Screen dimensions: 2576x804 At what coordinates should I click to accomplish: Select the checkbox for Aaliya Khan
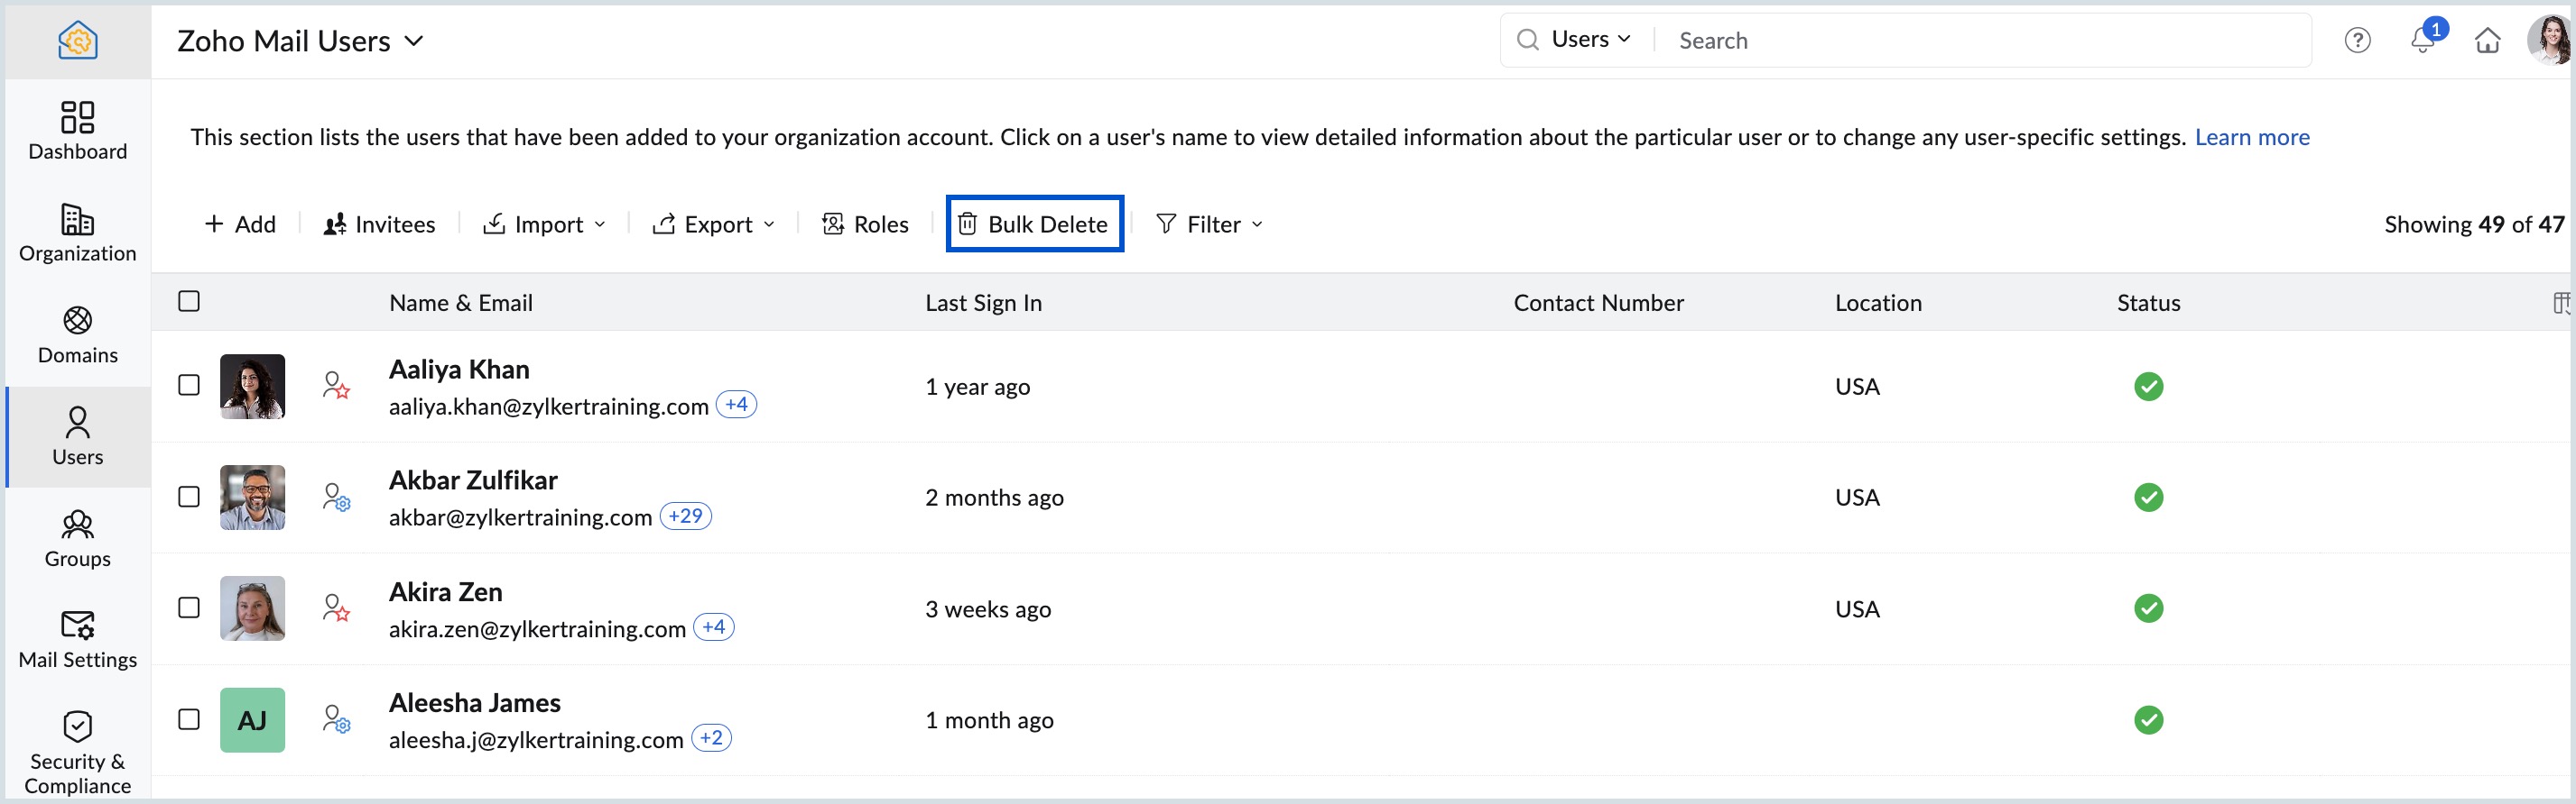(x=189, y=385)
